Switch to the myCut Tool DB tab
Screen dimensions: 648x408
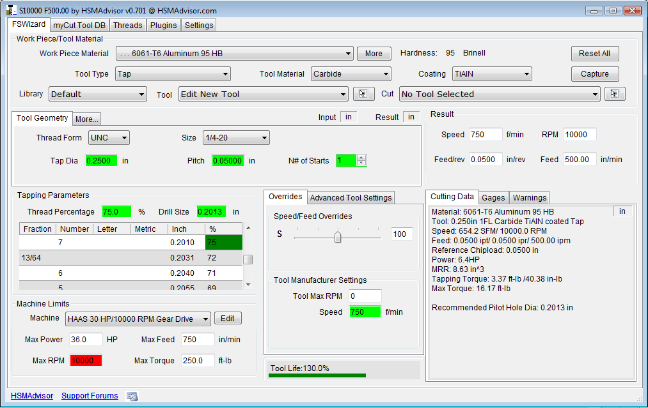click(x=79, y=25)
